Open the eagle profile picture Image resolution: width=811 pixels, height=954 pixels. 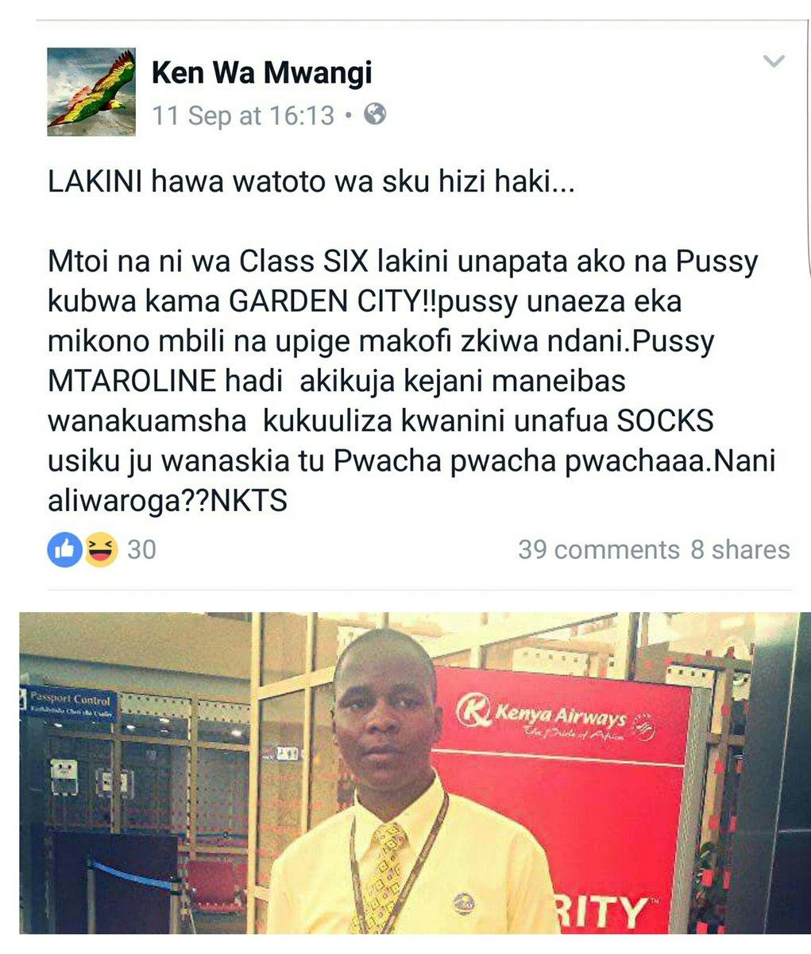tap(91, 91)
